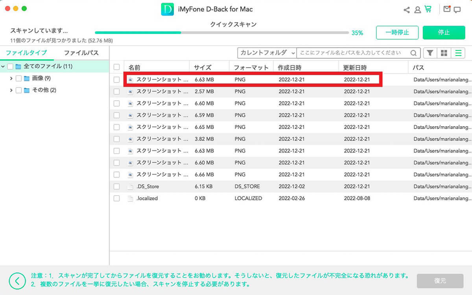Check the 6.66 MB screenshot row
This screenshot has width=472, height=295.
[x=116, y=174]
